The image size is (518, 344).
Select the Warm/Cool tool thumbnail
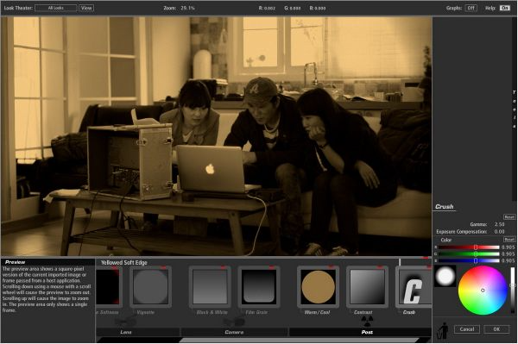(x=318, y=287)
